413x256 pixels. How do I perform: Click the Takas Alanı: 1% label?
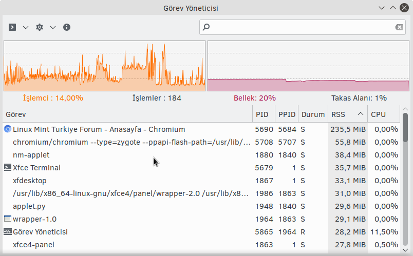pyautogui.click(x=359, y=98)
